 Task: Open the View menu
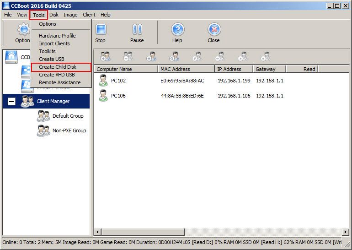22,15
